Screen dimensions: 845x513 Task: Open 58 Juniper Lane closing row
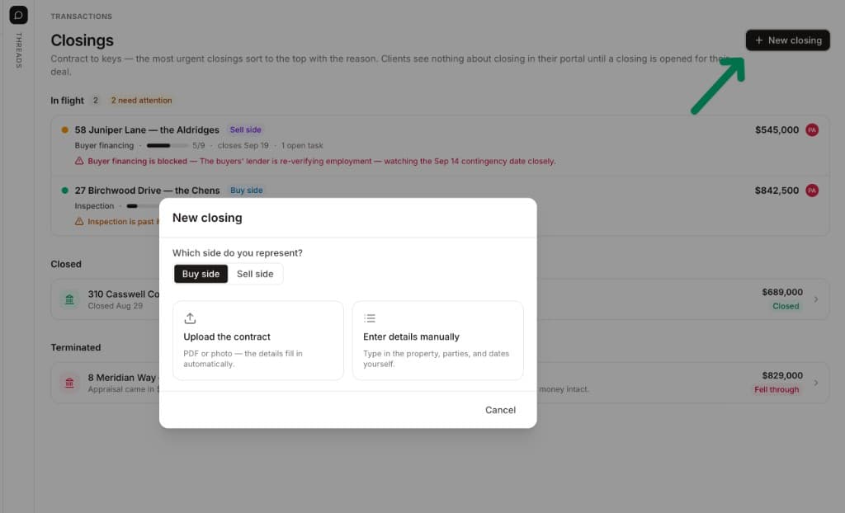click(440, 145)
